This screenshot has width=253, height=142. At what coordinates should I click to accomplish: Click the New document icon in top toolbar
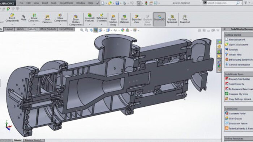[103, 3]
